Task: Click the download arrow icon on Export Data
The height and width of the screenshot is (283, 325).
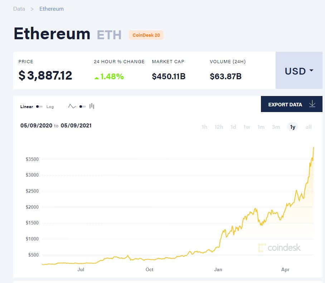Action: pos(312,104)
